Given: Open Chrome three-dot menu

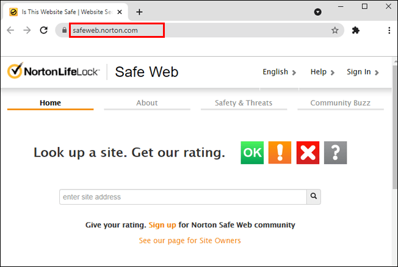Looking at the screenshot, I should [389, 30].
